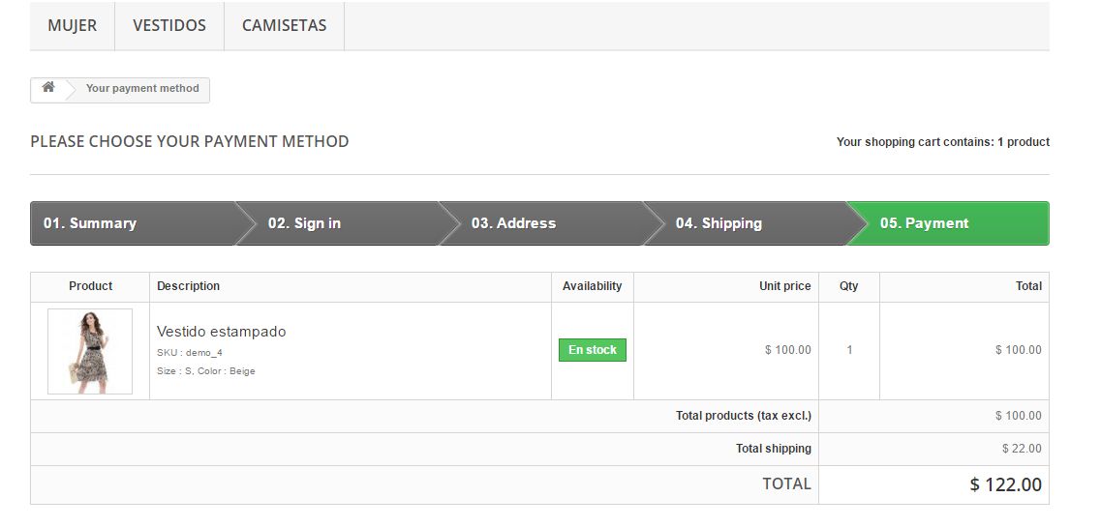
Task: Click the 'Your payment method' breadcrumb
Action: 142,88
